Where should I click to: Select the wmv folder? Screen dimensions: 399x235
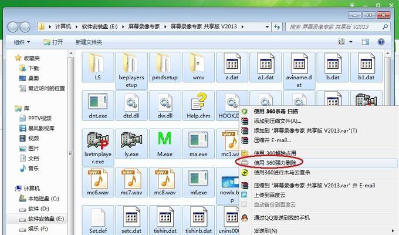[198, 67]
